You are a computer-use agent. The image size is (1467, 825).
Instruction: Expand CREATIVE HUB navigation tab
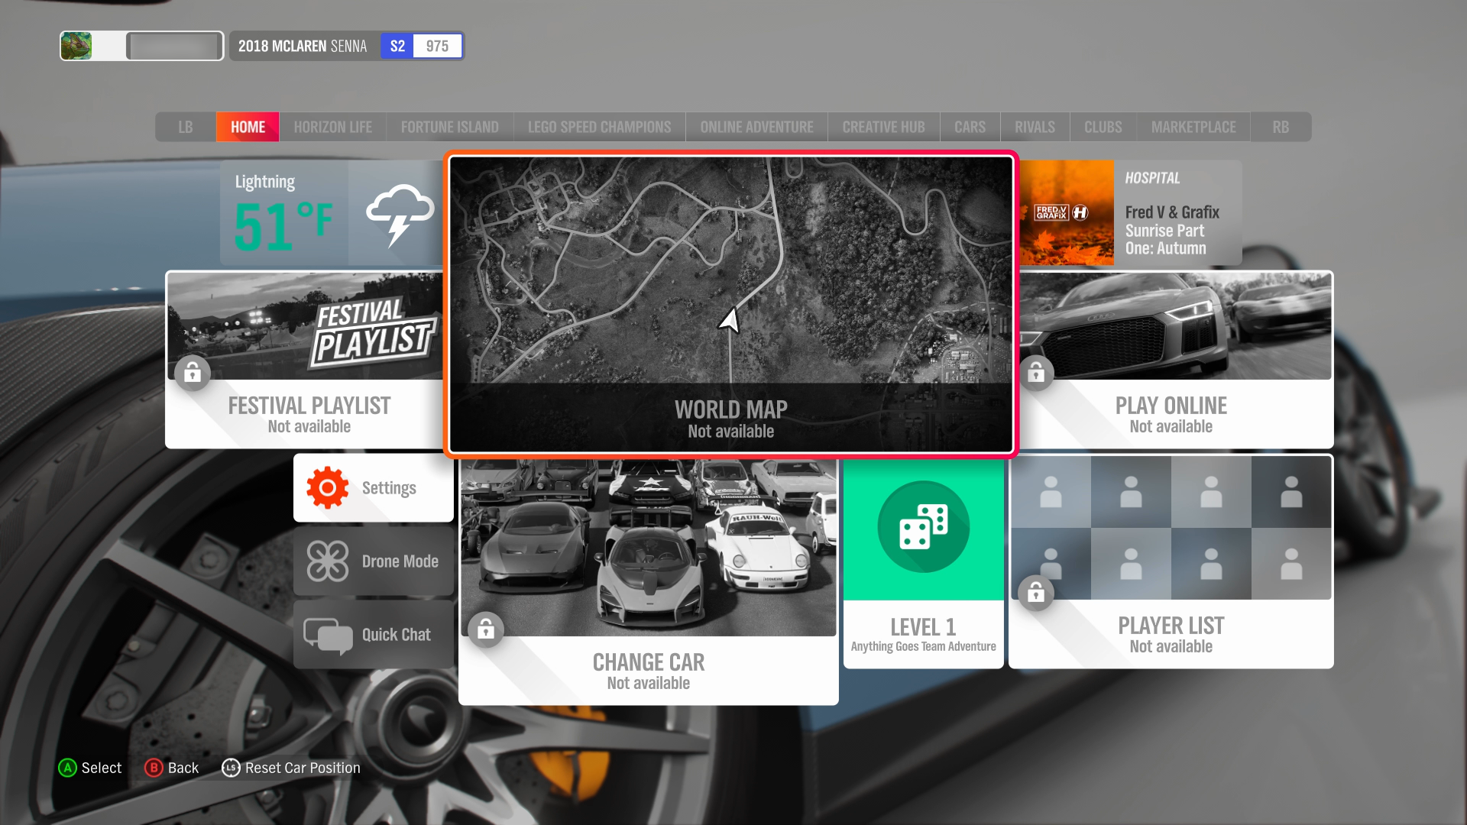(x=883, y=125)
